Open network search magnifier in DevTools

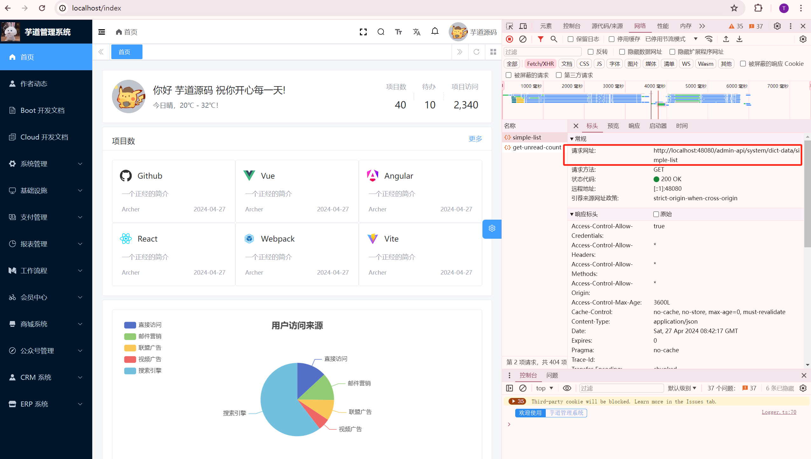pos(554,39)
